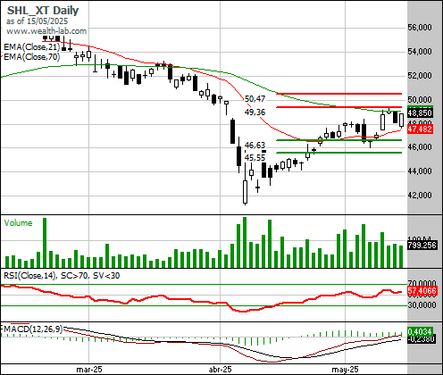Select the MACD(12,26,9) indicator label

click(x=33, y=329)
